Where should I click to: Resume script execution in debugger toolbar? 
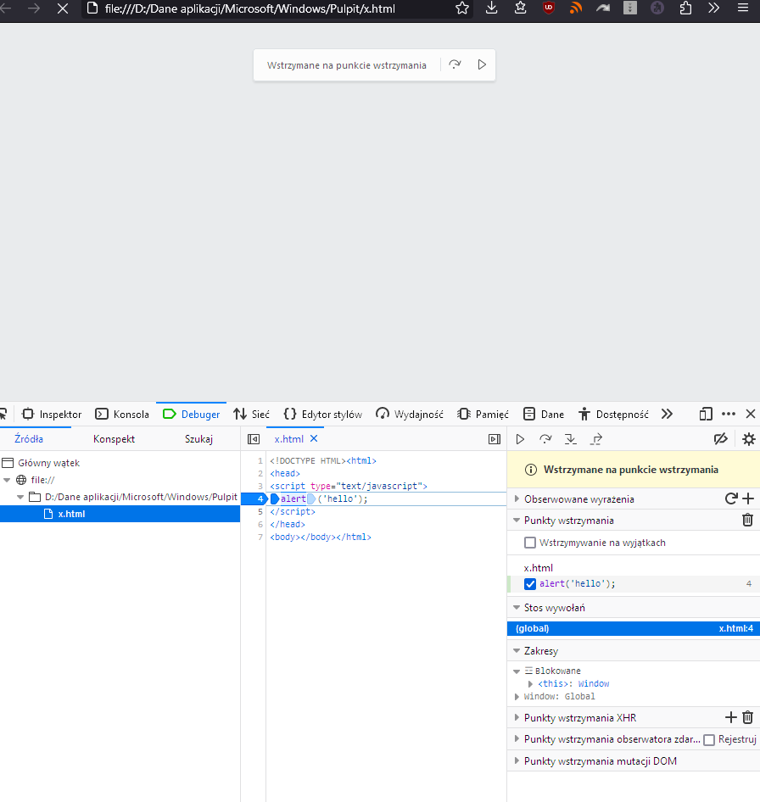point(520,439)
